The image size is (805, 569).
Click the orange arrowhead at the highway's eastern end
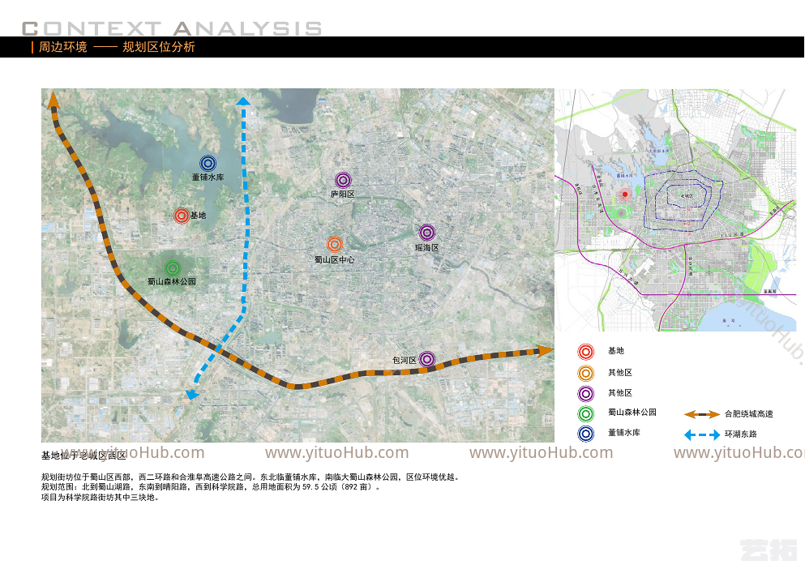[546, 351]
